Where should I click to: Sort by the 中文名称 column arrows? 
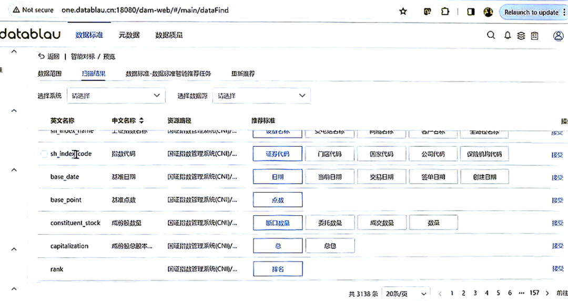(141, 121)
